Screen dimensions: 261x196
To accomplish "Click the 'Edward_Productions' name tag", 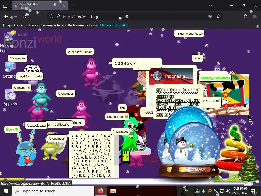I will (215, 78).
